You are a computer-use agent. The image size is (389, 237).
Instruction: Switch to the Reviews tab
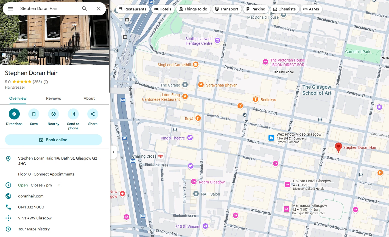click(54, 98)
